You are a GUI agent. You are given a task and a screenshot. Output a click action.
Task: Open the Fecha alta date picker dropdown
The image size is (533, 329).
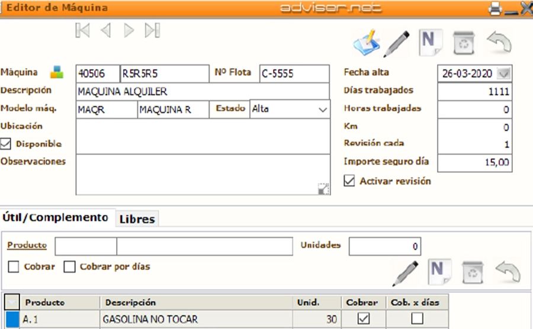point(504,74)
